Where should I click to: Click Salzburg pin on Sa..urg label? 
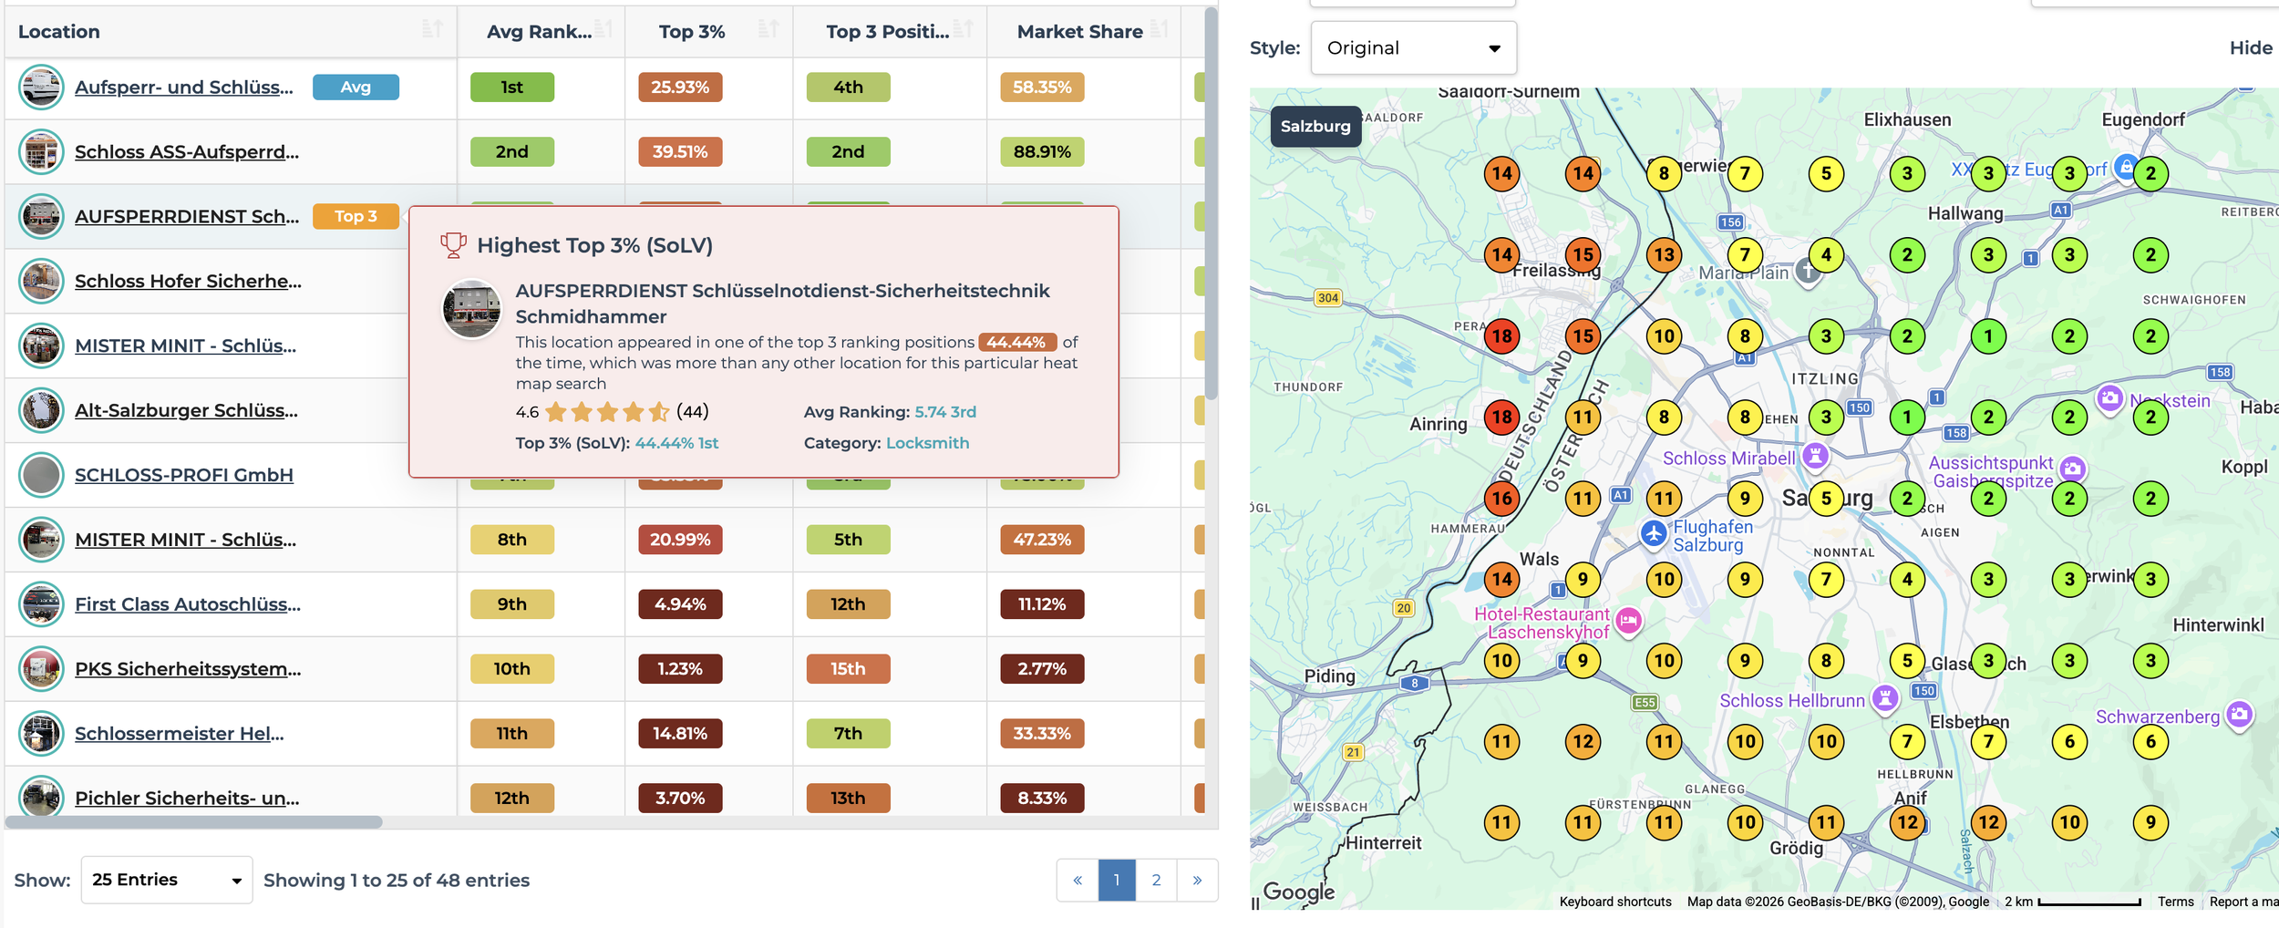click(1826, 499)
